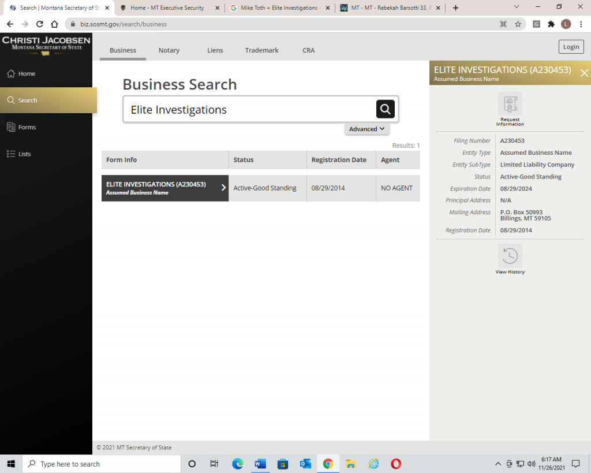
Task: Open the Chrome extensions puzzle icon
Action: pos(551,24)
